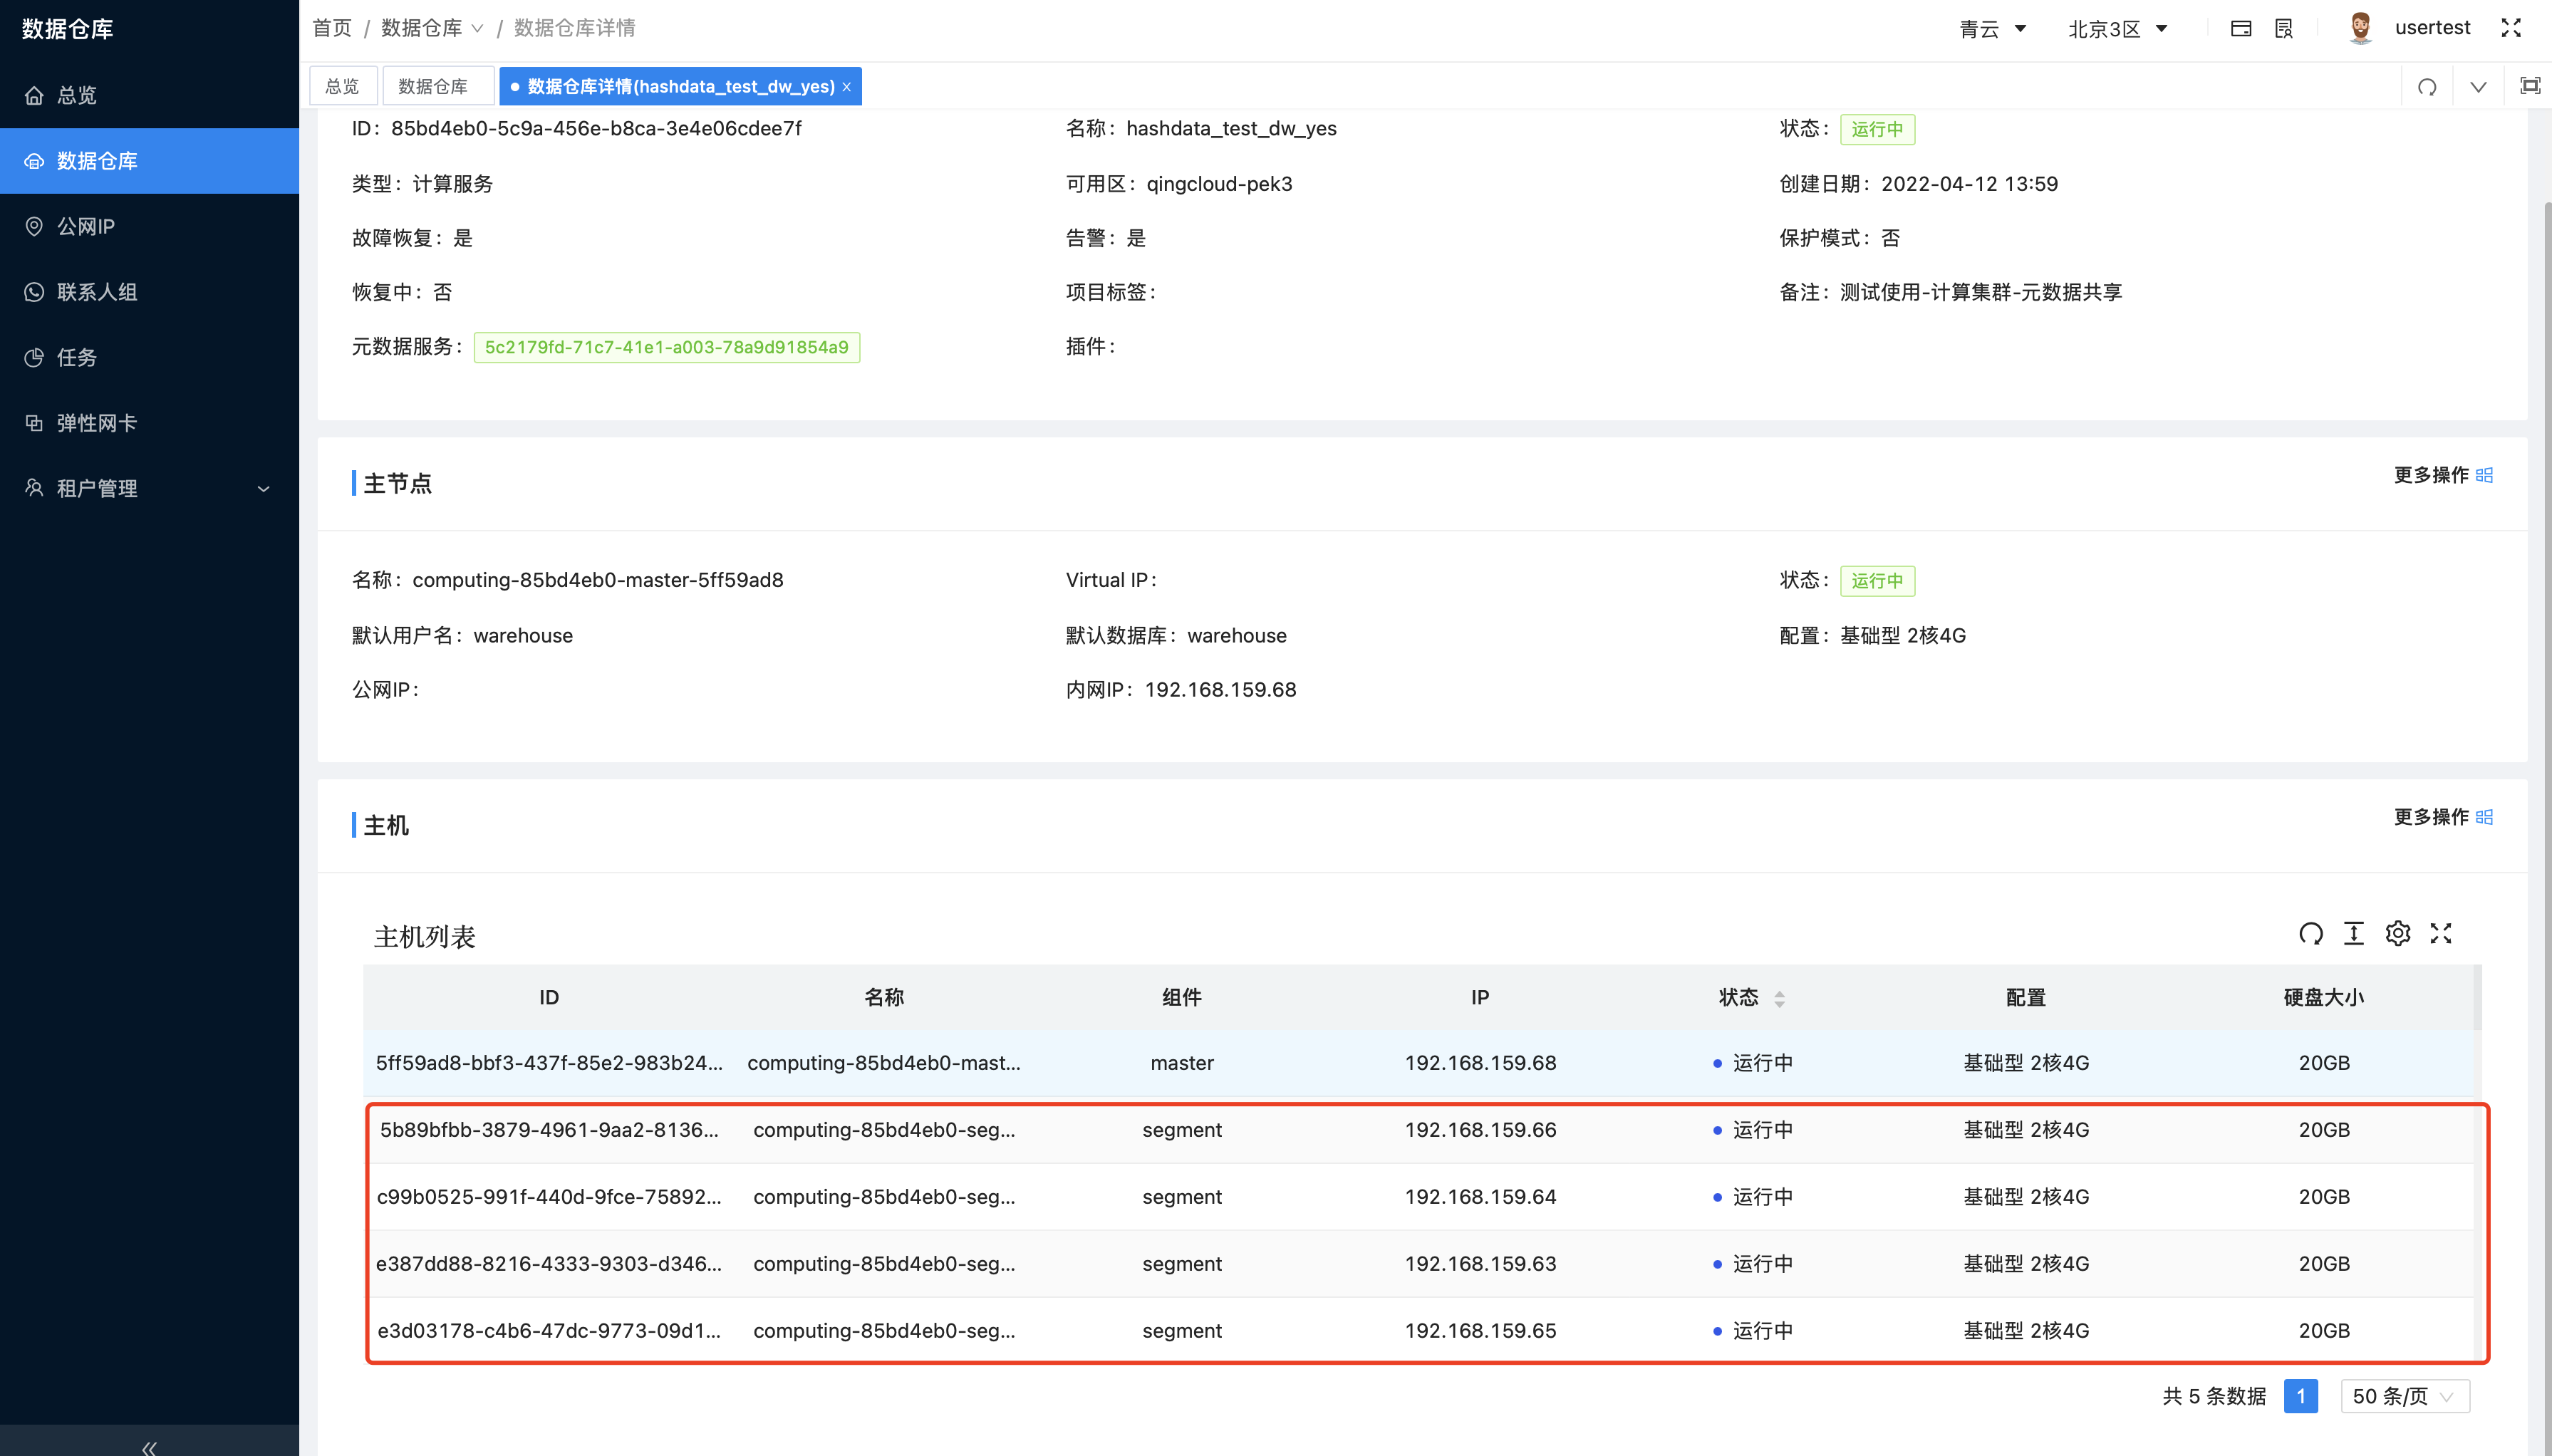The height and width of the screenshot is (1456, 2552).
Task: Open the 50 条/页 page size dropdown
Action: click(2404, 1396)
